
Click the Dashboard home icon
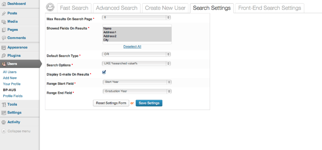click(x=4, y=4)
